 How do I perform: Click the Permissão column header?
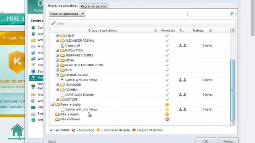click(168, 31)
